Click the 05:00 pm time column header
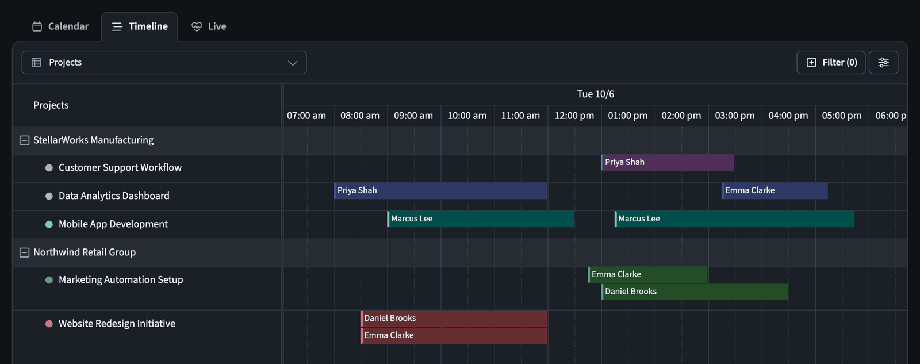Screen dimensions: 920x364 coord(842,116)
